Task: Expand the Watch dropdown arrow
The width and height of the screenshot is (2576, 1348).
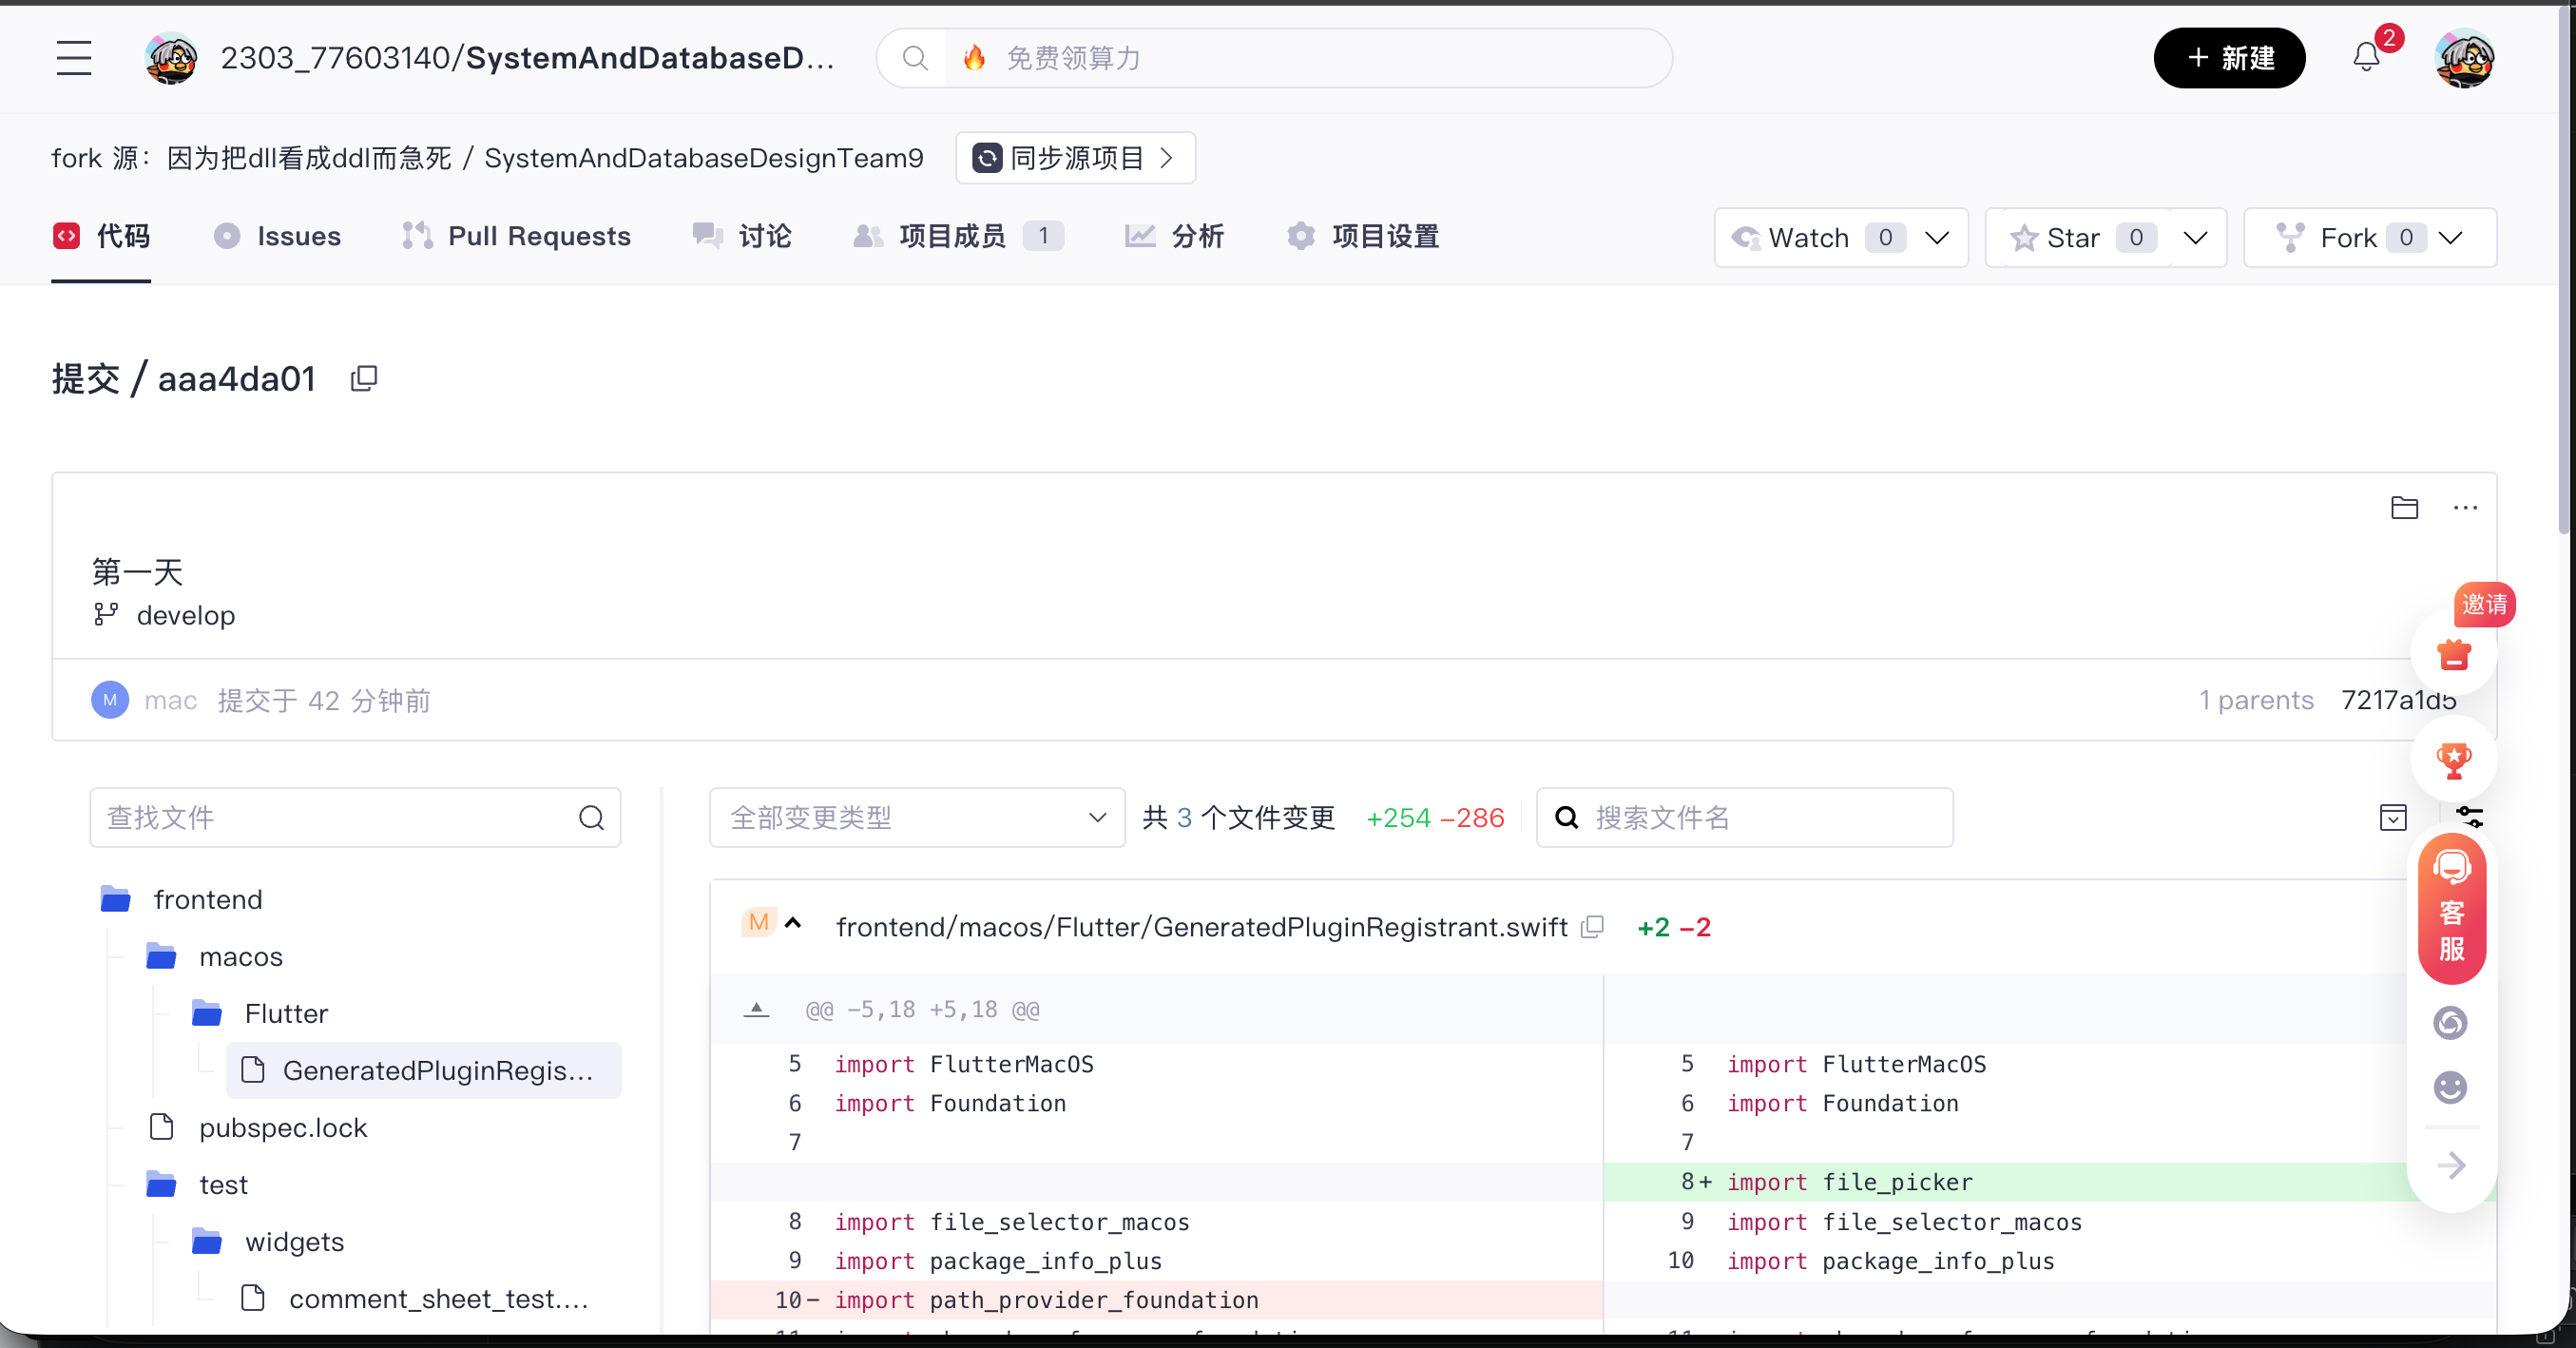Action: [1937, 238]
